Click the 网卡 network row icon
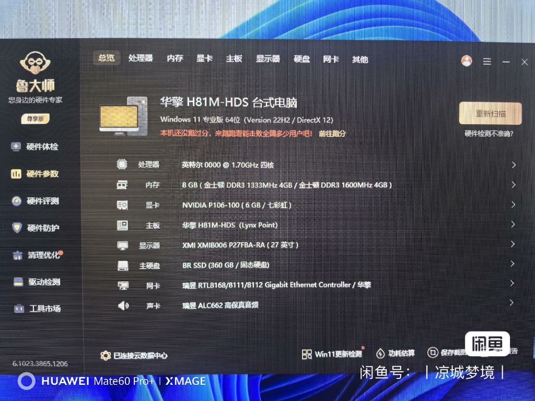This screenshot has width=535, height=401. click(123, 286)
